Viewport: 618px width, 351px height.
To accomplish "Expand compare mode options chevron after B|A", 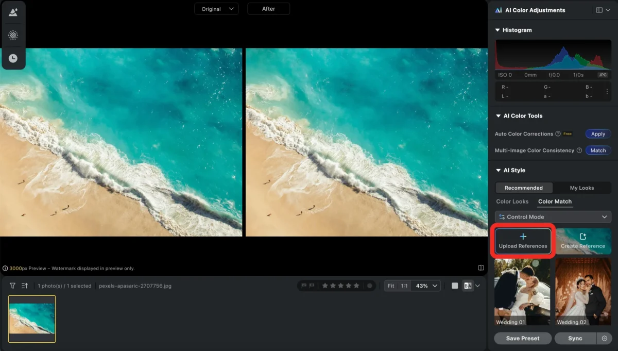I will tap(478, 286).
